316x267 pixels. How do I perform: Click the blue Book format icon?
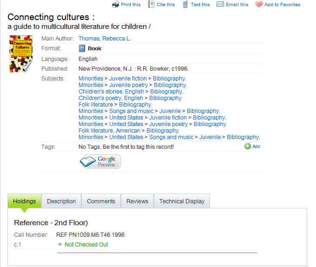[x=82, y=48]
